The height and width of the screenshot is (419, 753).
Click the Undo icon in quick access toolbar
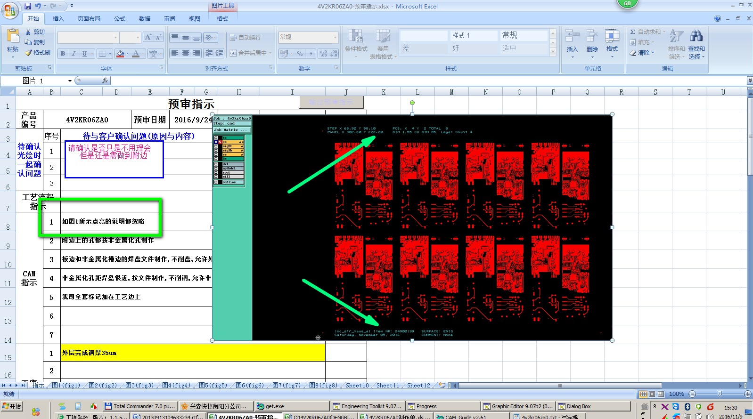pyautogui.click(x=38, y=6)
